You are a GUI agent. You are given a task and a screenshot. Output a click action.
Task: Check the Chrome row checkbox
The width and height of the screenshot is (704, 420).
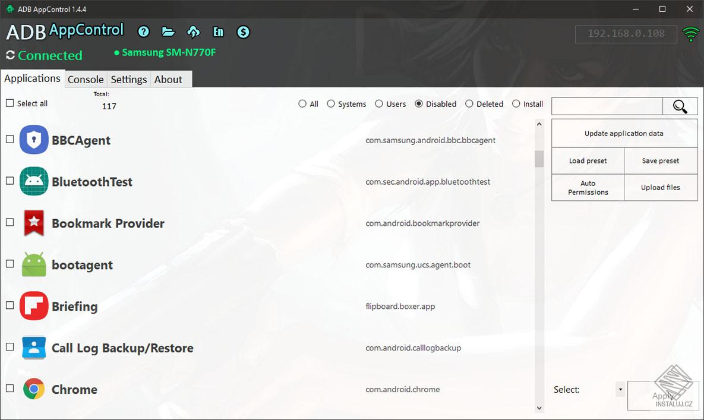10,388
